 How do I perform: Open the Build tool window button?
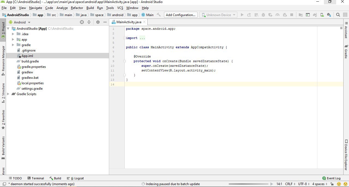point(55,178)
